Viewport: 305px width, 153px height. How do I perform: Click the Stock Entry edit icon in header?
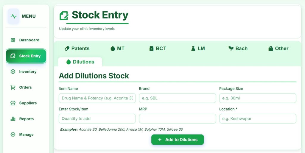pos(64,15)
